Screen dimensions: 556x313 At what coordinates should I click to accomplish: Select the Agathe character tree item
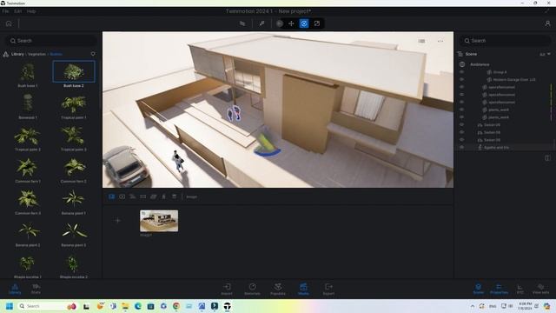(x=496, y=147)
